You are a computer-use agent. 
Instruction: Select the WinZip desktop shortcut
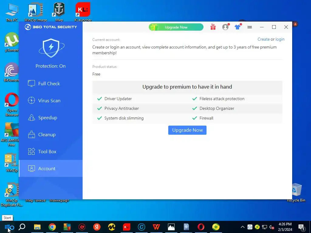coord(12,163)
